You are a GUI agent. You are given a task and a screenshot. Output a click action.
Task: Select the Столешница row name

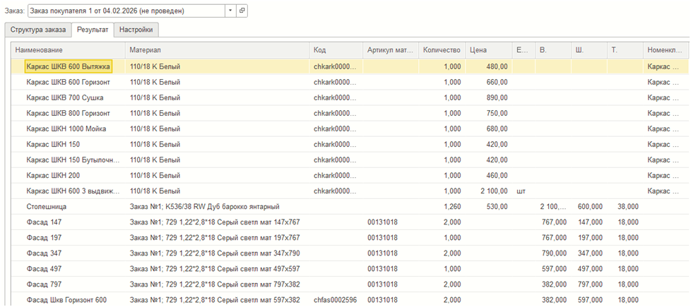point(47,206)
